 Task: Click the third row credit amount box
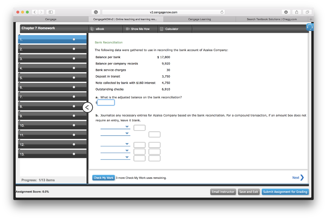(x=155, y=145)
